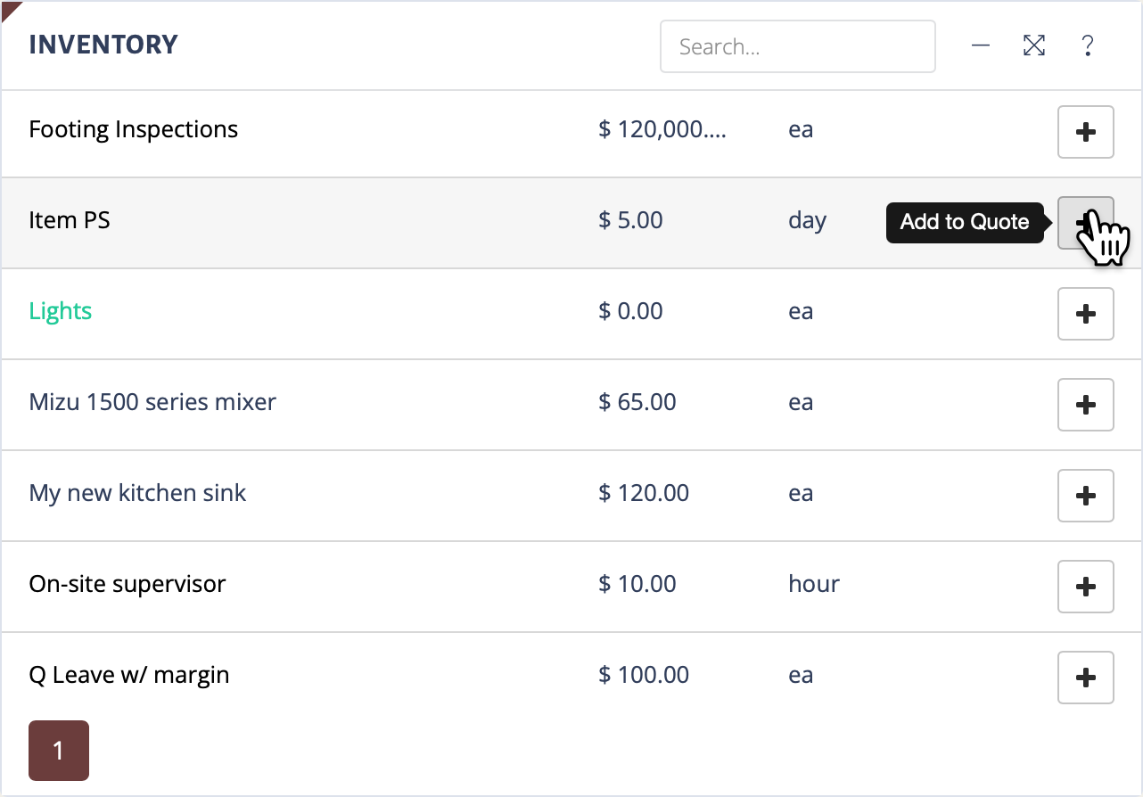Open My new kitchen sink item
Screen dimensions: 1143x797
coord(137,493)
